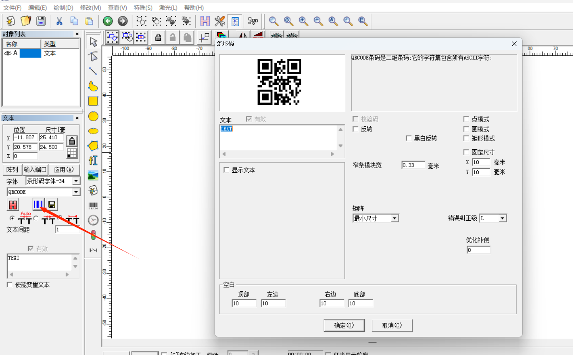The width and height of the screenshot is (573, 355).
Task: Open the 激光(L) menu
Action: click(168, 8)
